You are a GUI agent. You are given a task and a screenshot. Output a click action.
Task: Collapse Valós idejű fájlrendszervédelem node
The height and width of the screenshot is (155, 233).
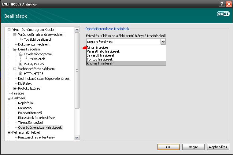(x=15, y=35)
